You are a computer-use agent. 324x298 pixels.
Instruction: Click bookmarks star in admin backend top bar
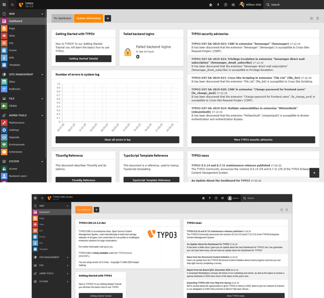tap(203, 198)
